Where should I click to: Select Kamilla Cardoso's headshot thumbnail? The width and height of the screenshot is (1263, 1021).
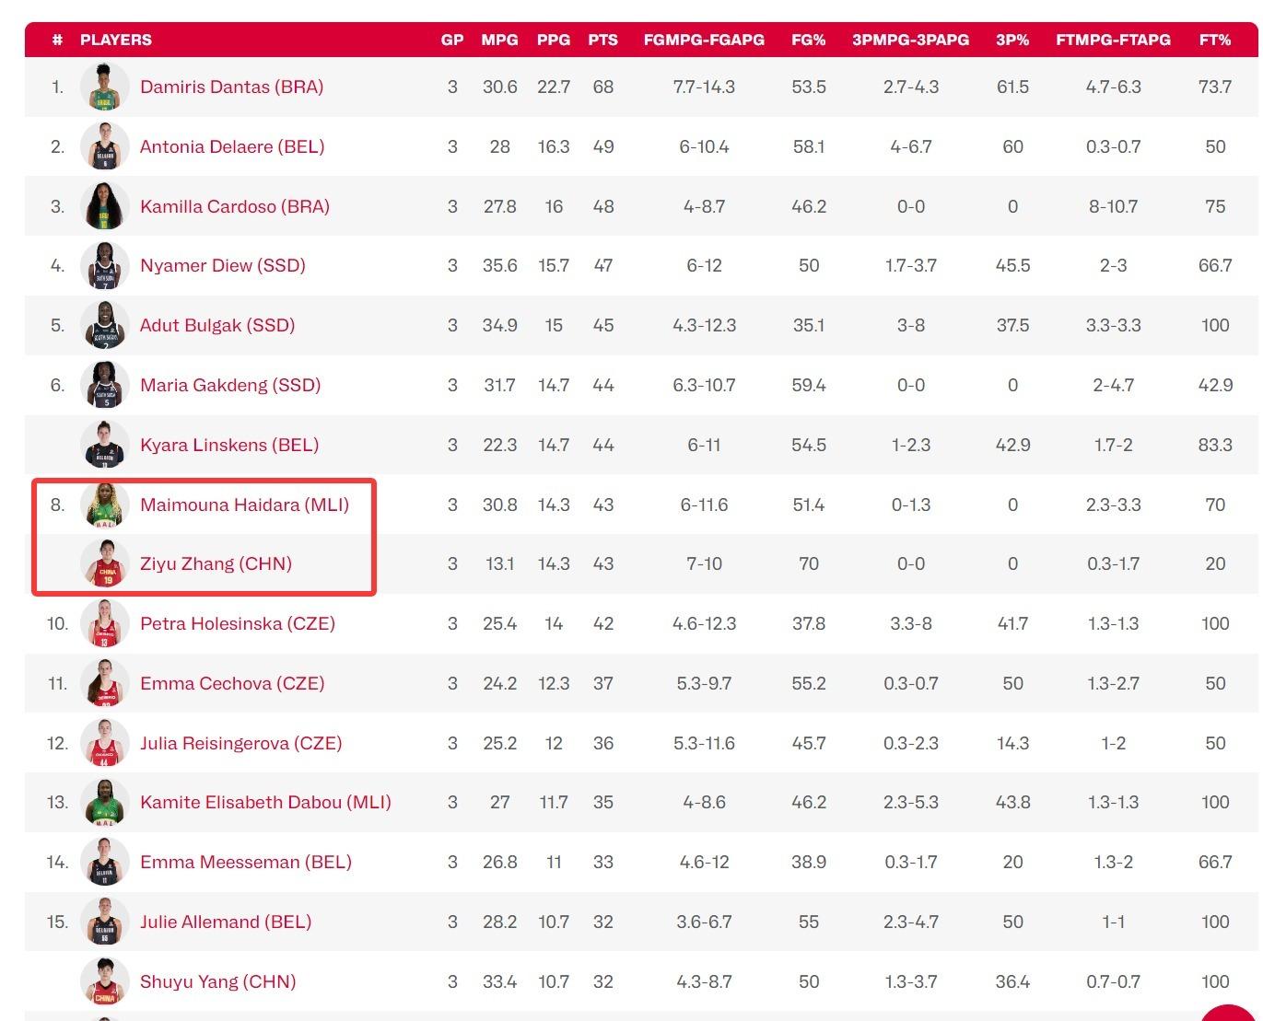coord(104,206)
